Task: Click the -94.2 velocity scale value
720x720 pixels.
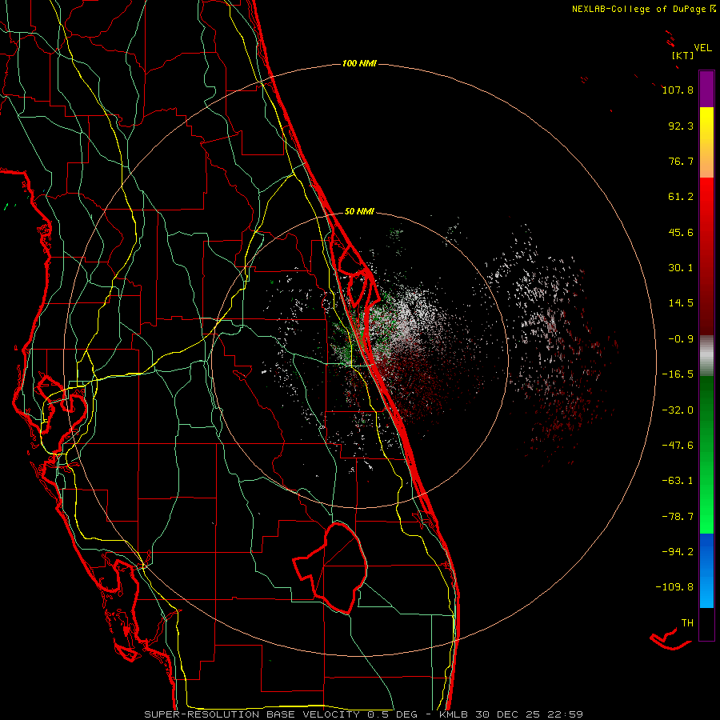Action: click(x=678, y=551)
